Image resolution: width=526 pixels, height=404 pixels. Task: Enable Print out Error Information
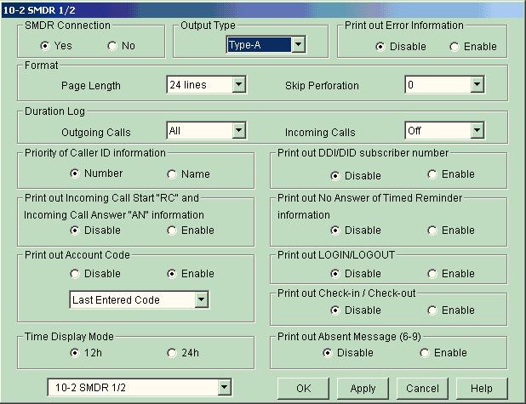coord(455,46)
